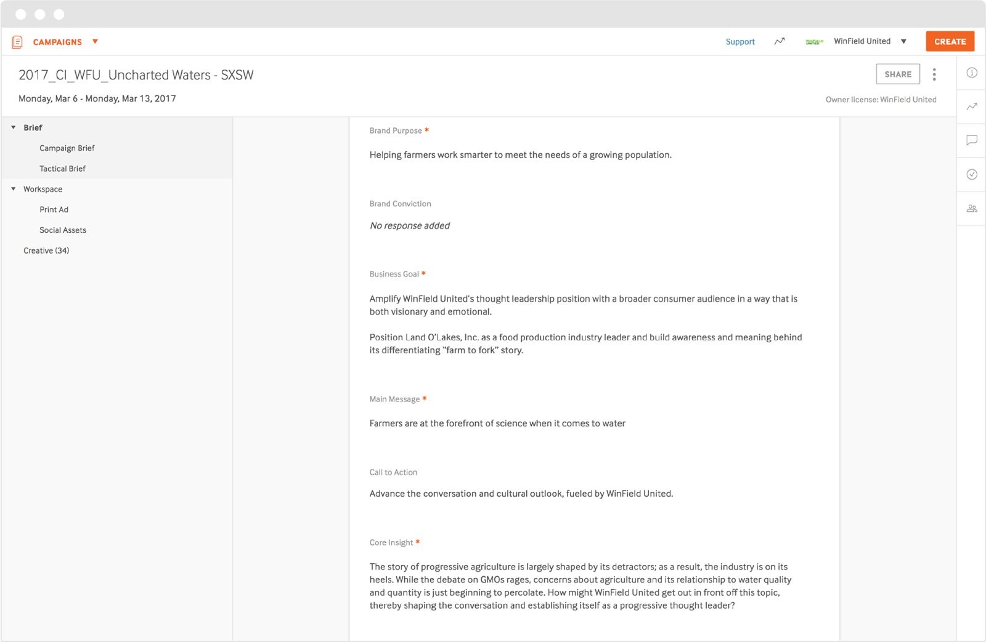Screen dimensions: 986x642
Task: Click the Call to Action field label
Action: [x=393, y=472]
